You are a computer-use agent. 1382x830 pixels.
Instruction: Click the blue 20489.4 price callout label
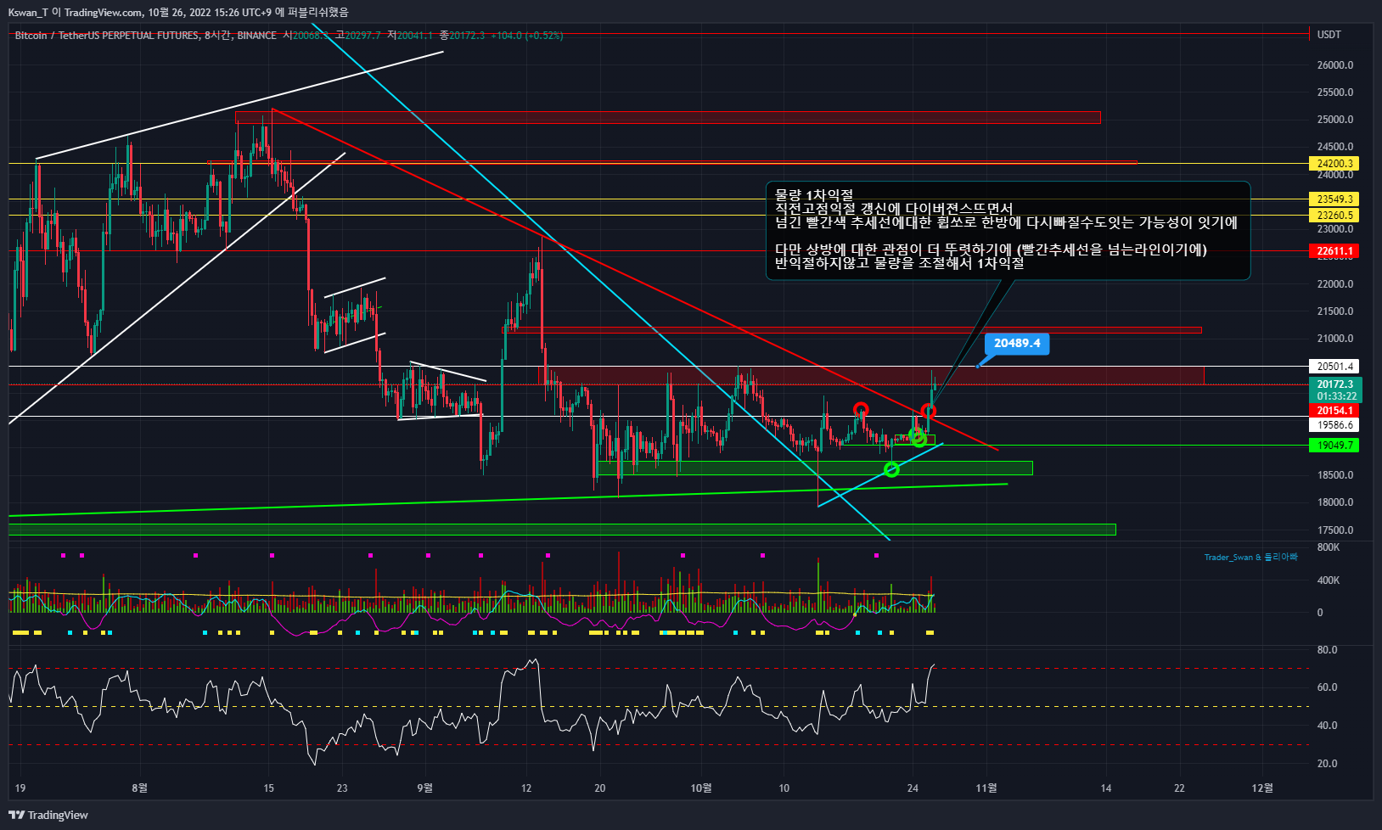point(1017,344)
